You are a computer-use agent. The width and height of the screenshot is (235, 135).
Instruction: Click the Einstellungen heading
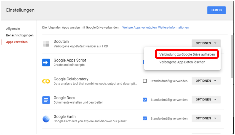pyautogui.click(x=20, y=10)
